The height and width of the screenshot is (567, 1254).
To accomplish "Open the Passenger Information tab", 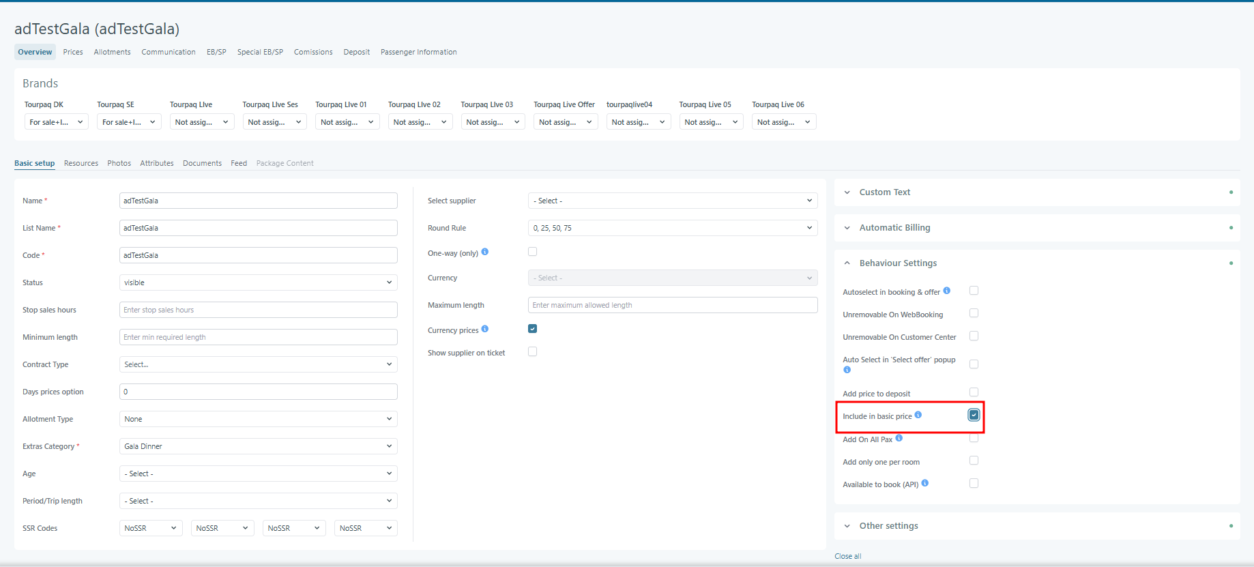I will tap(418, 52).
